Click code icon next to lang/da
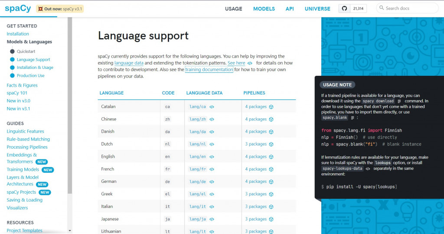444x234 pixels. coord(212,132)
